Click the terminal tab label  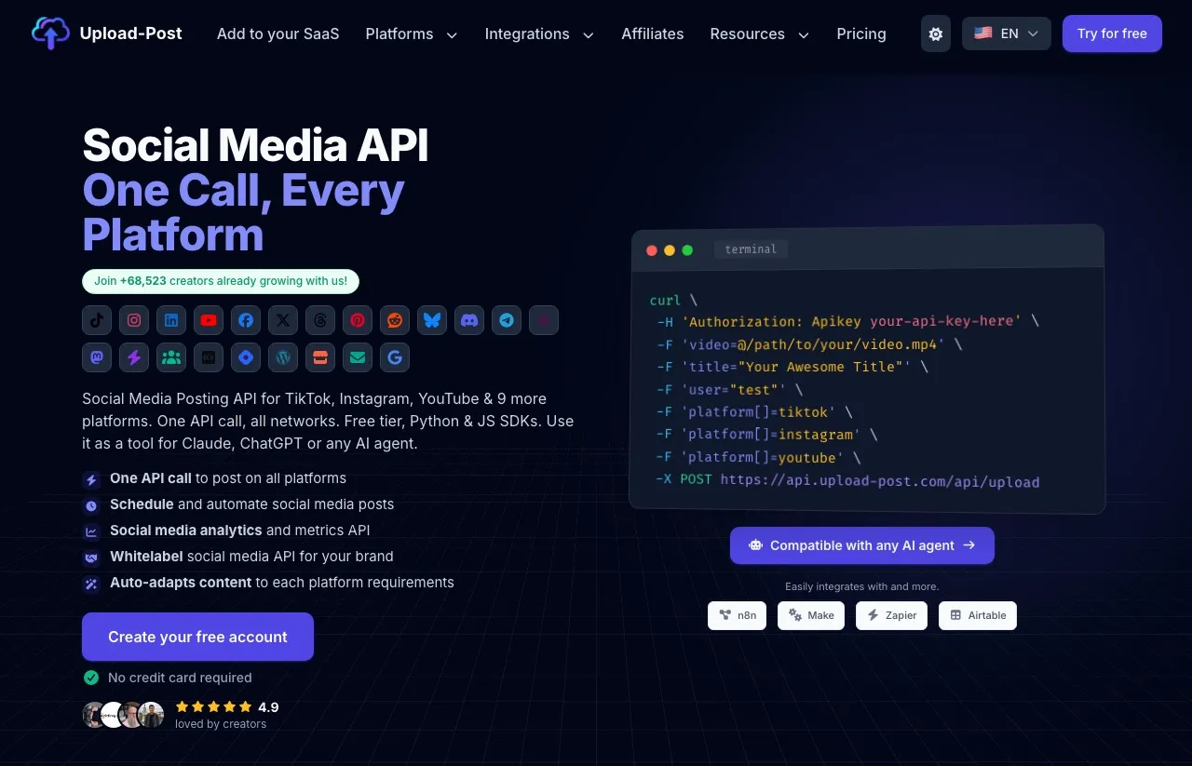tap(751, 249)
